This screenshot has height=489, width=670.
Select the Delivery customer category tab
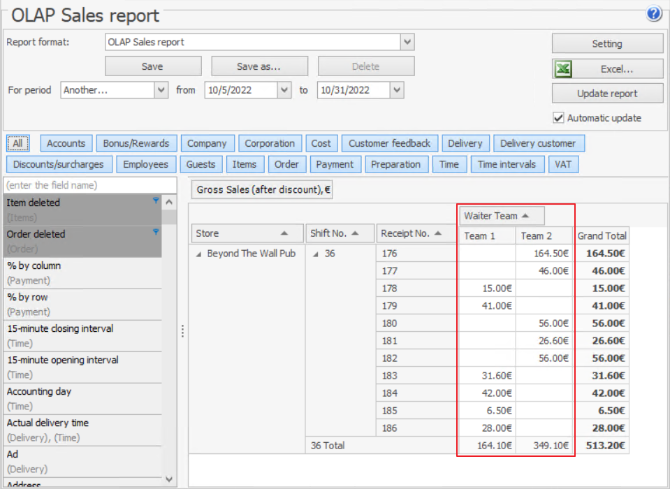[538, 143]
